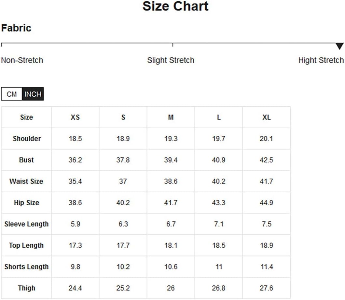Image resolution: width=345 pixels, height=300 pixels.
Task: Click the Waist Size row label
Action: click(x=26, y=181)
